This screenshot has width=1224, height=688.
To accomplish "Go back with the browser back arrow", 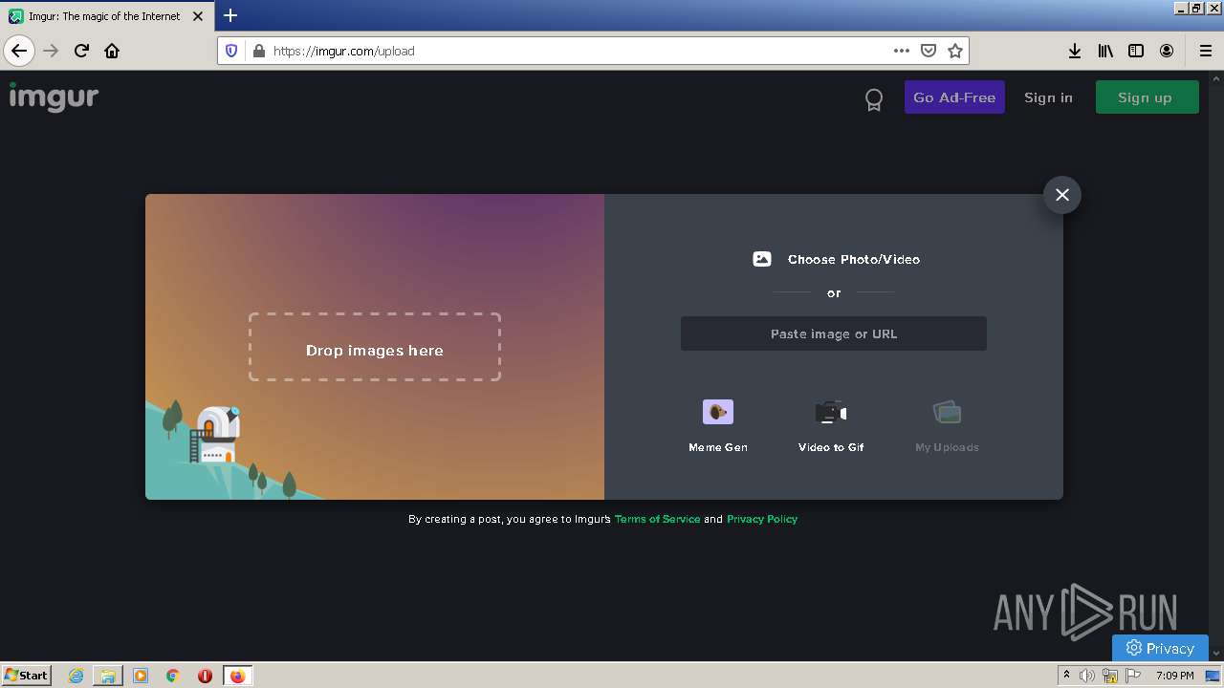I will [x=19, y=51].
